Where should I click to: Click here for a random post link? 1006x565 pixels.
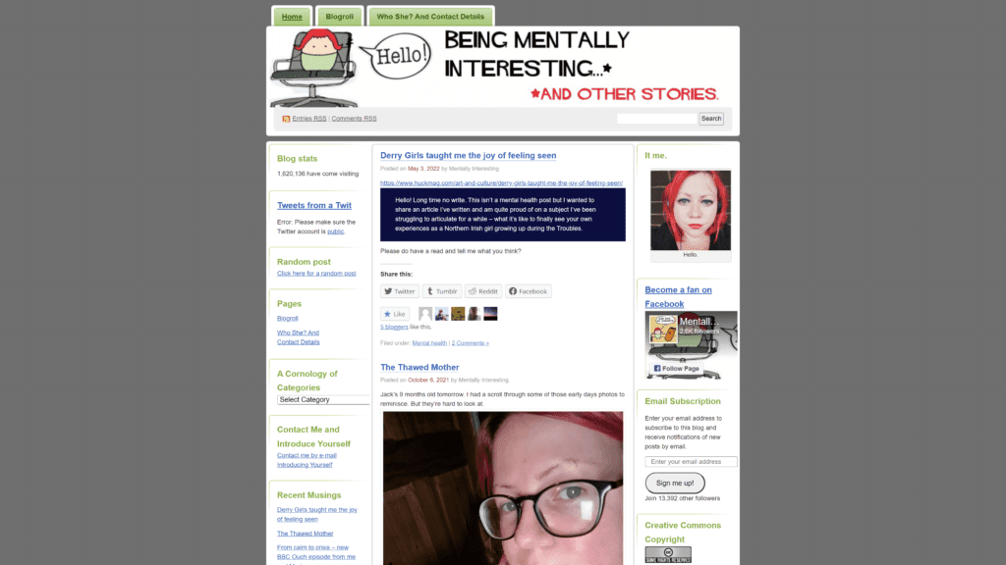[x=316, y=274]
